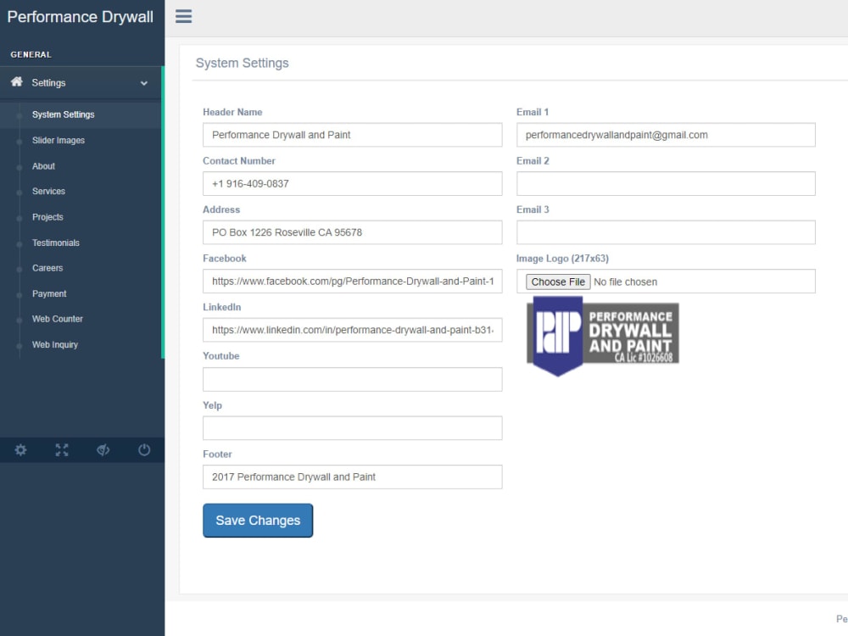Screen dimensions: 848x636
Task: Click the Choose File button
Action: point(558,282)
